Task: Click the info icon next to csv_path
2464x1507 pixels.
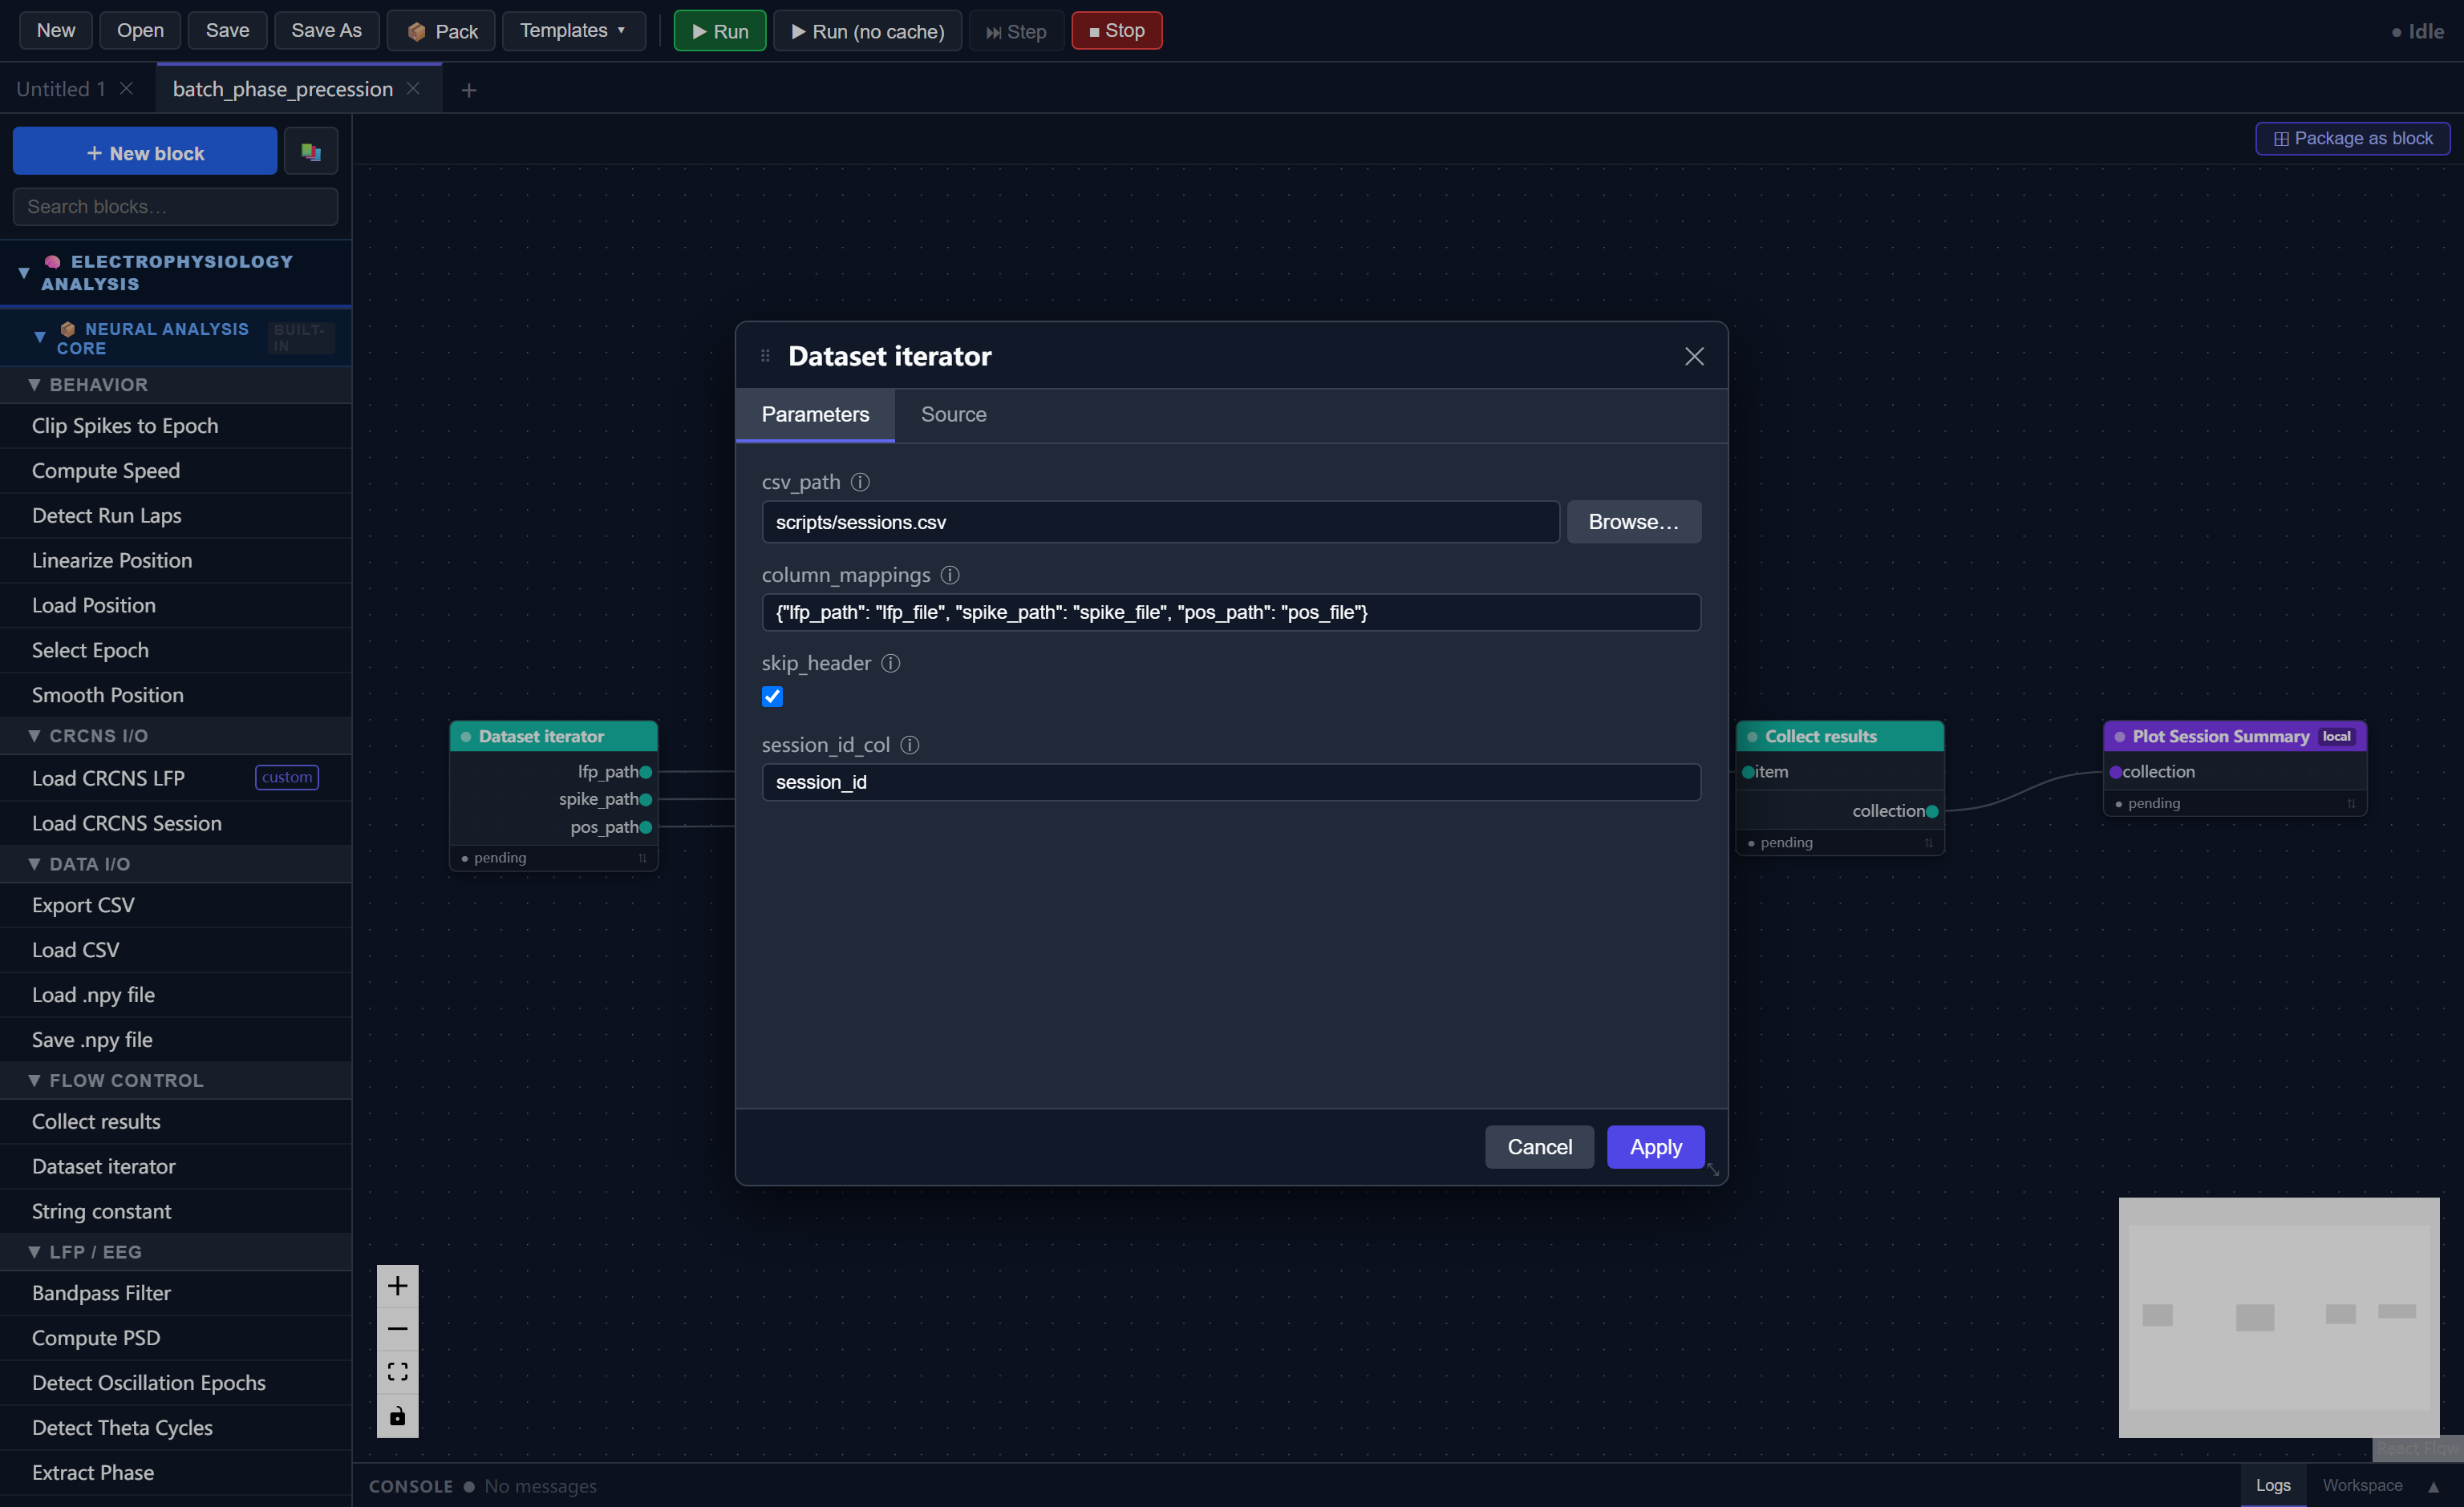Action: point(860,483)
